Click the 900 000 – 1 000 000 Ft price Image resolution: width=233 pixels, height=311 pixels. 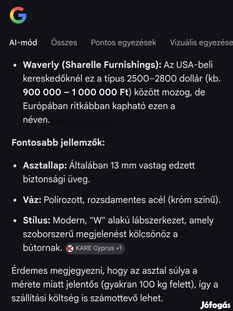tap(75, 93)
